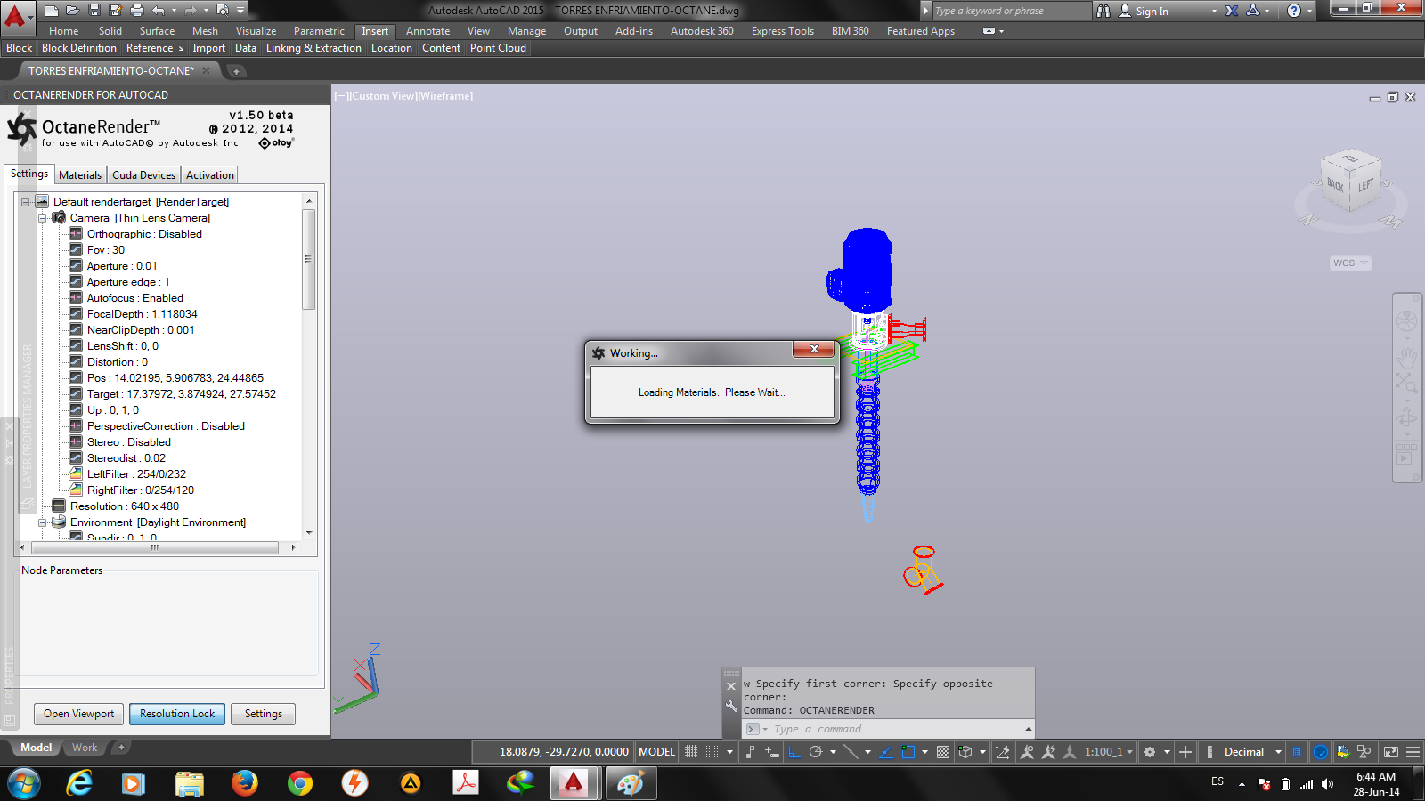Image resolution: width=1425 pixels, height=801 pixels.
Task: Click the Save As icon
Action: (x=116, y=11)
